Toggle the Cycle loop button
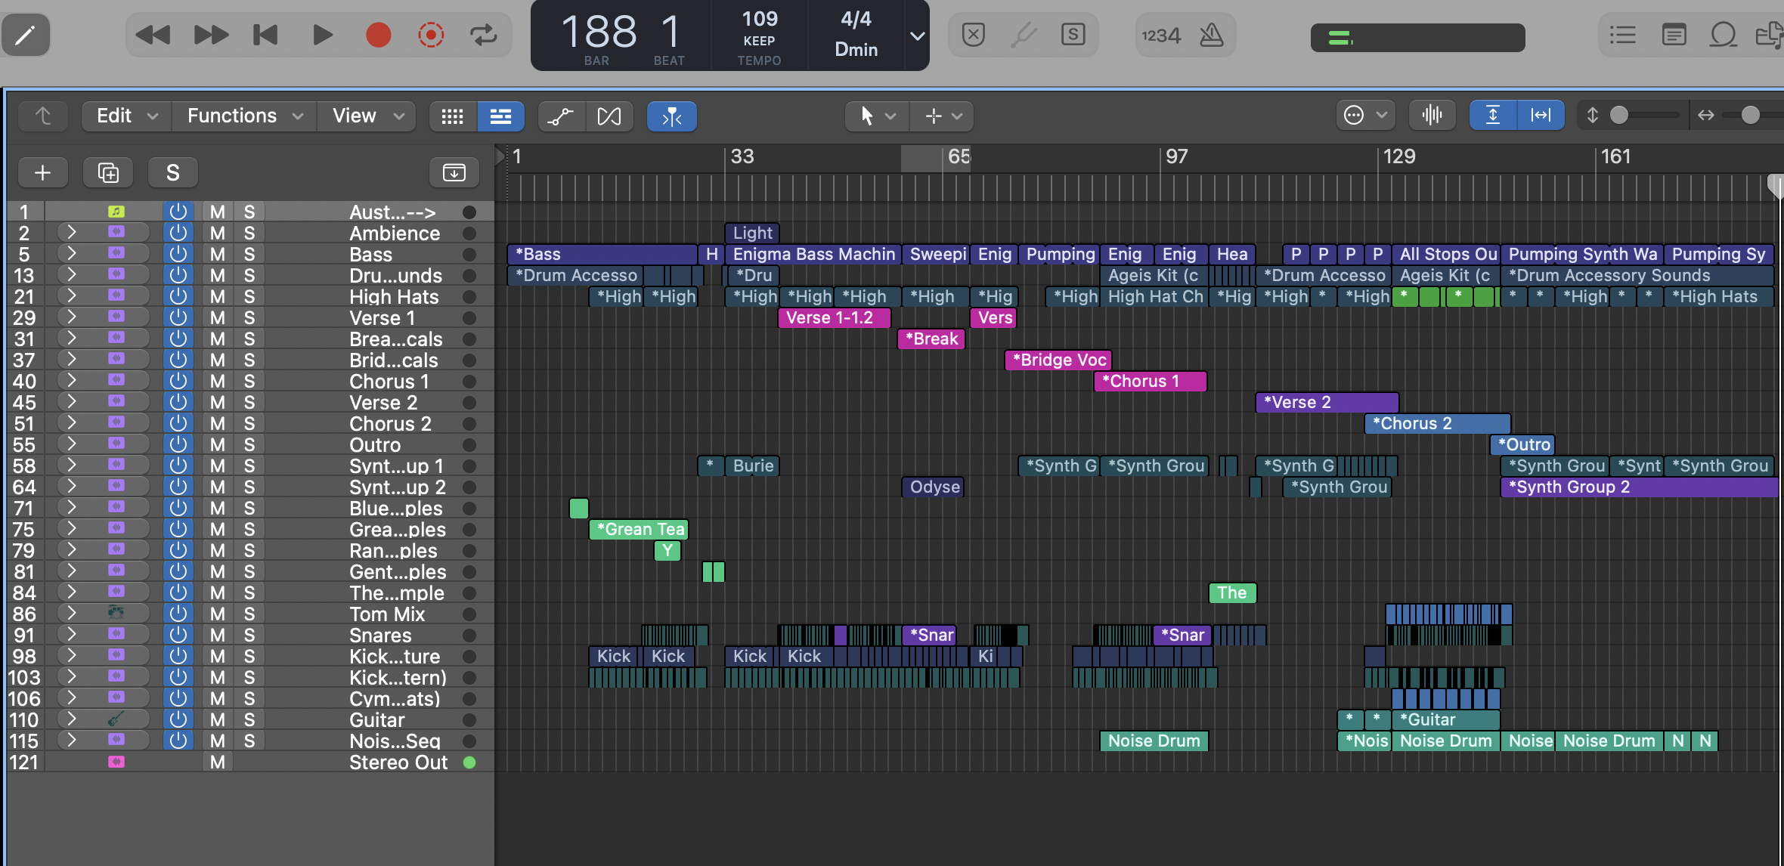 click(483, 35)
